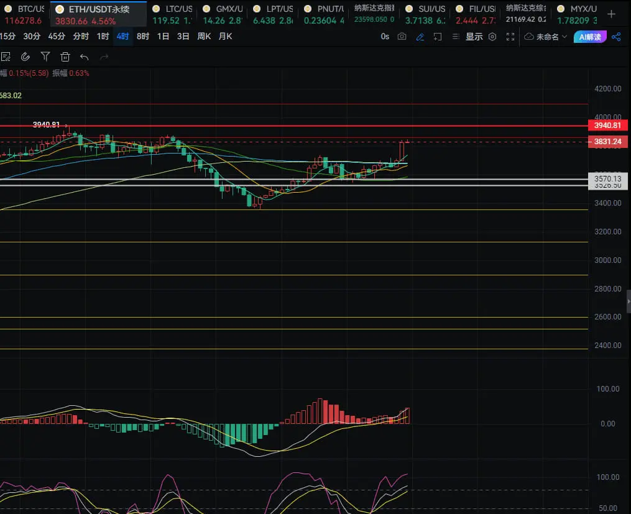The width and height of the screenshot is (631, 514).
Task: Click the 4200.00 price axis label
Action: coord(607,88)
